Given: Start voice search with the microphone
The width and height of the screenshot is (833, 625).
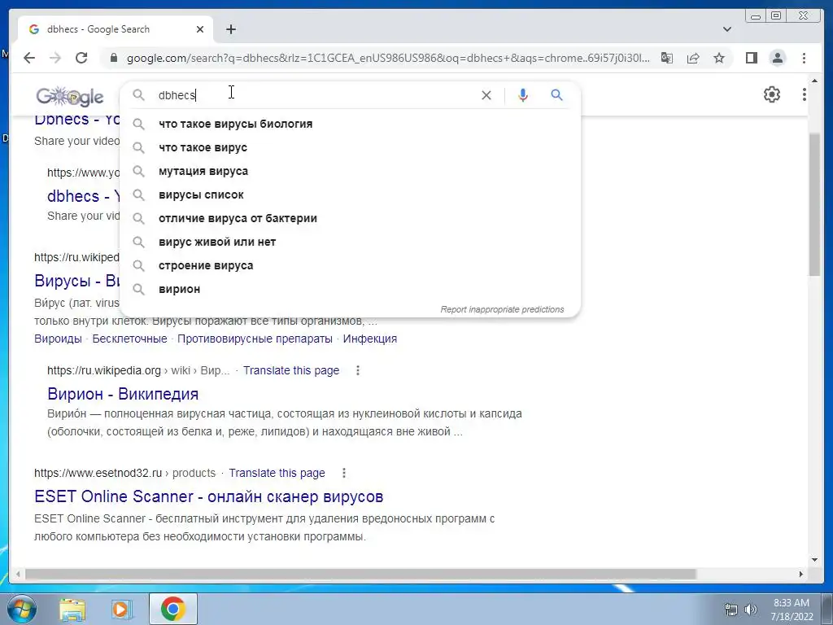Looking at the screenshot, I should click(x=523, y=95).
